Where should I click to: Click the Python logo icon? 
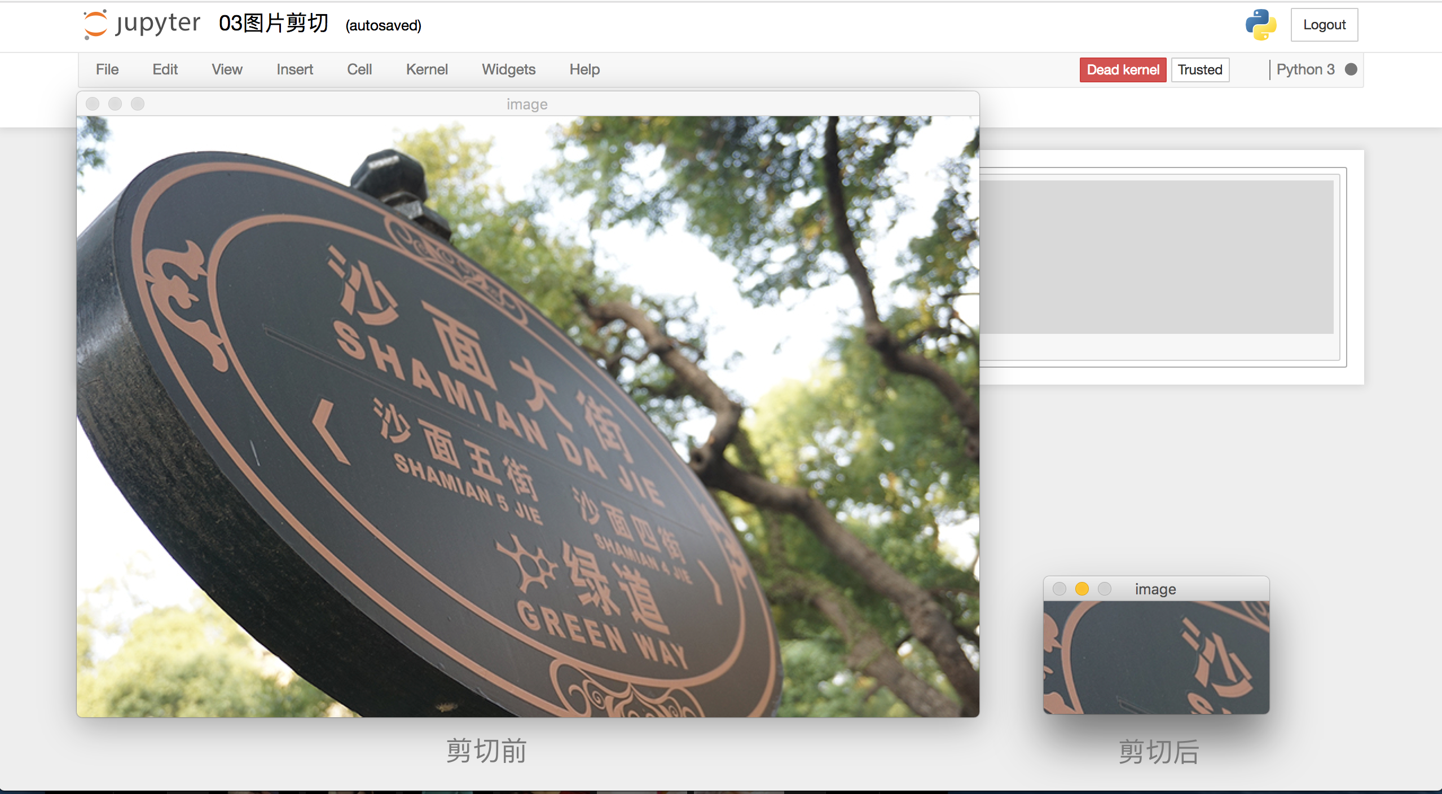1260,25
